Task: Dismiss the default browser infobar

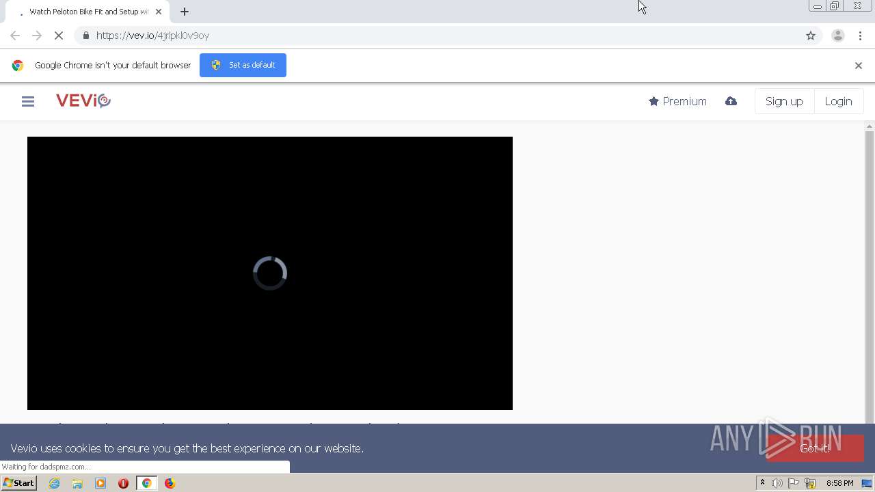Action: click(x=858, y=66)
